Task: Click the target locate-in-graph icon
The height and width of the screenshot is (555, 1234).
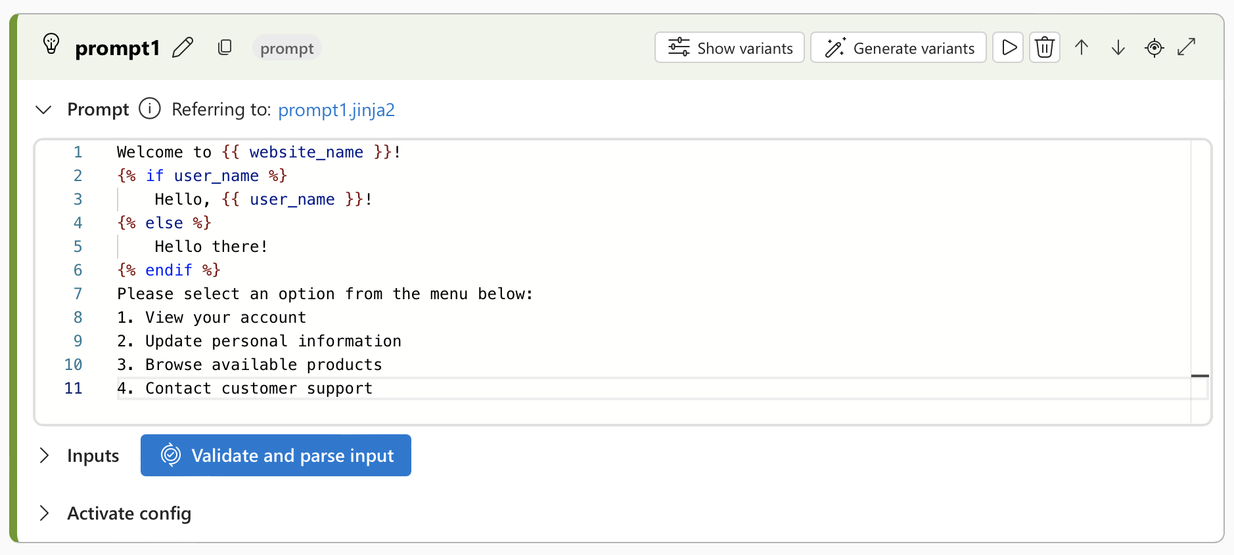Action: 1154,47
